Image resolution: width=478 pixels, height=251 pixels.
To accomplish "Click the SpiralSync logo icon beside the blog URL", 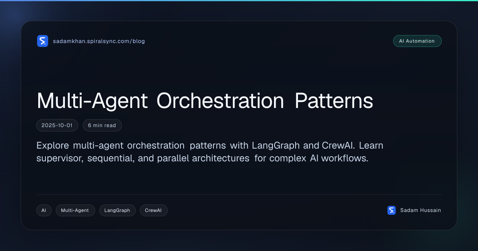I will 43,41.
